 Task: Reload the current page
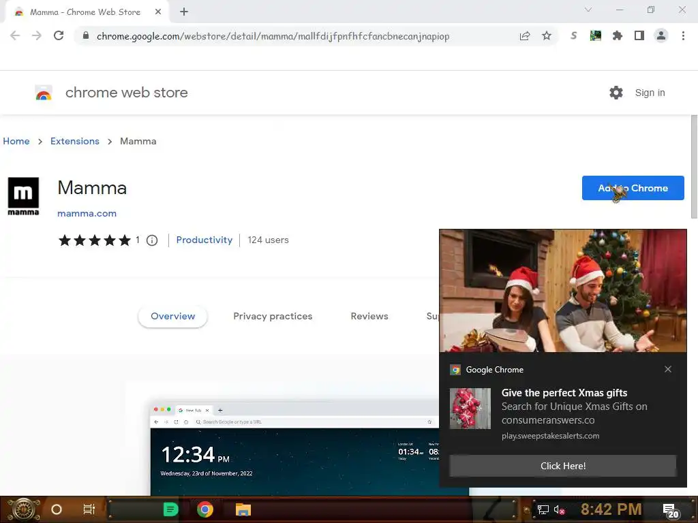(x=59, y=36)
